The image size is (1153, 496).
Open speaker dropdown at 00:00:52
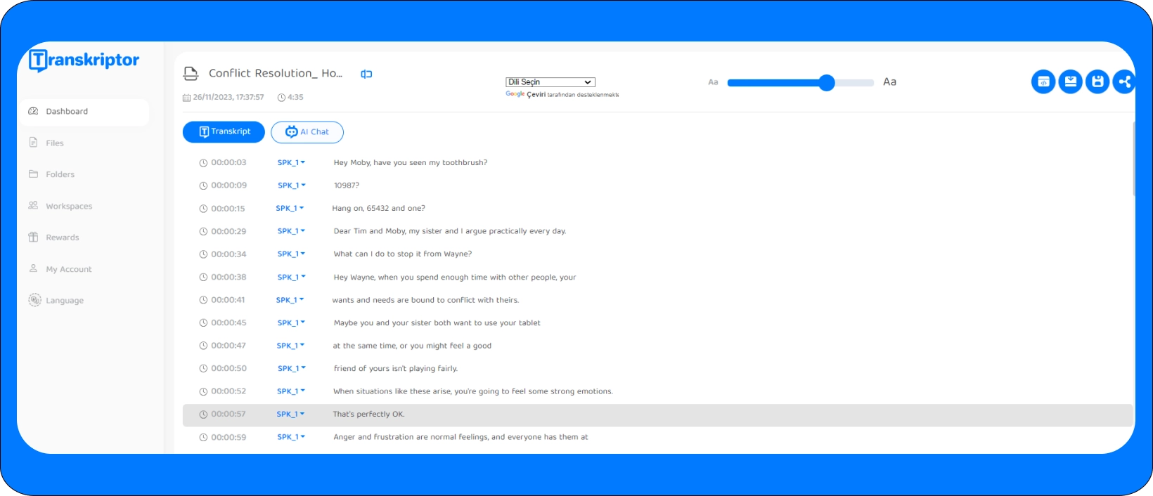coord(291,391)
